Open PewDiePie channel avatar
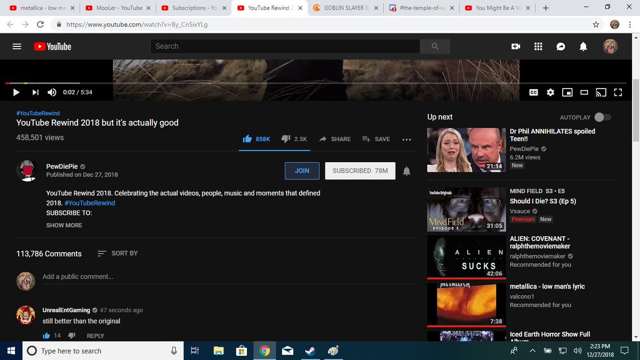The height and width of the screenshot is (360, 640). 26,170
